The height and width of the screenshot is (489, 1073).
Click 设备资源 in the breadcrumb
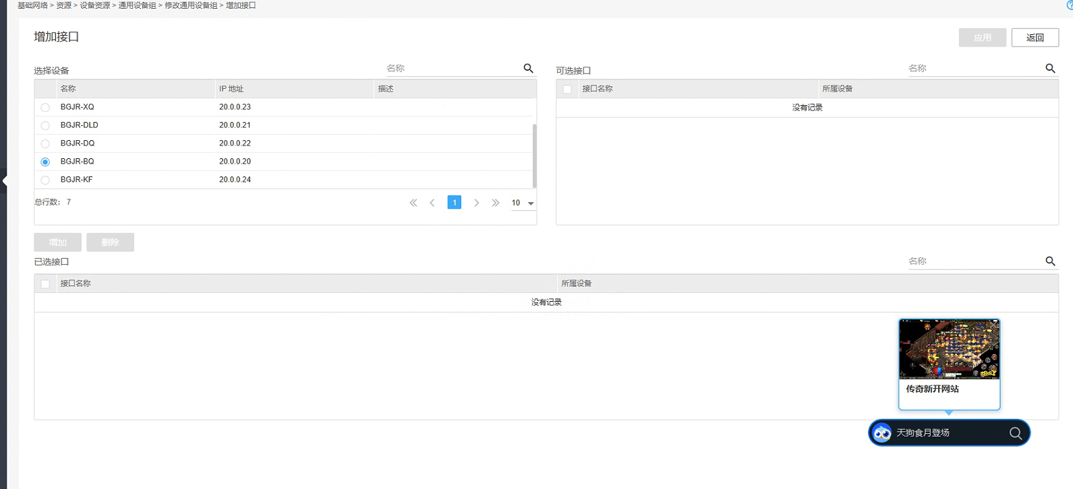click(x=95, y=5)
